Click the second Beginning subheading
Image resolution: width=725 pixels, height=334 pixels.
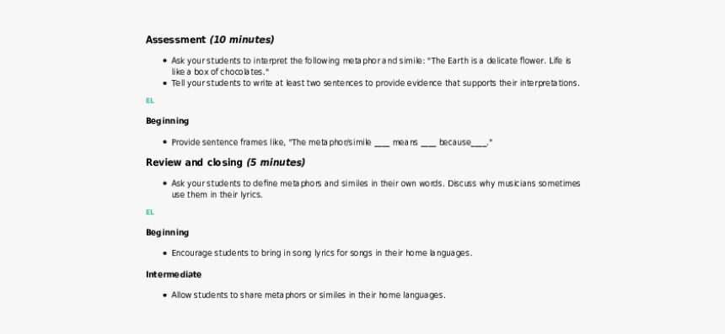click(168, 232)
